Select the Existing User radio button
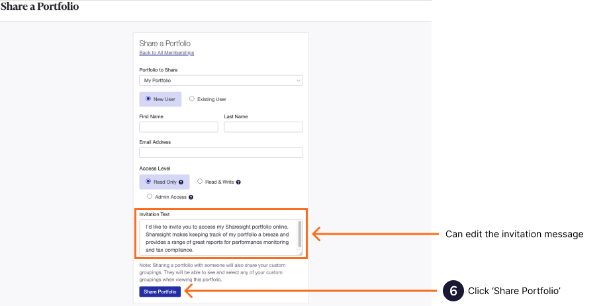This screenshot has width=607, height=306. 191,99
